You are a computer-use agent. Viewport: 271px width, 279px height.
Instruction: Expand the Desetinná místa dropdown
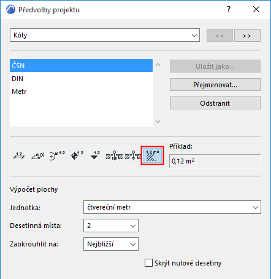tap(111, 226)
